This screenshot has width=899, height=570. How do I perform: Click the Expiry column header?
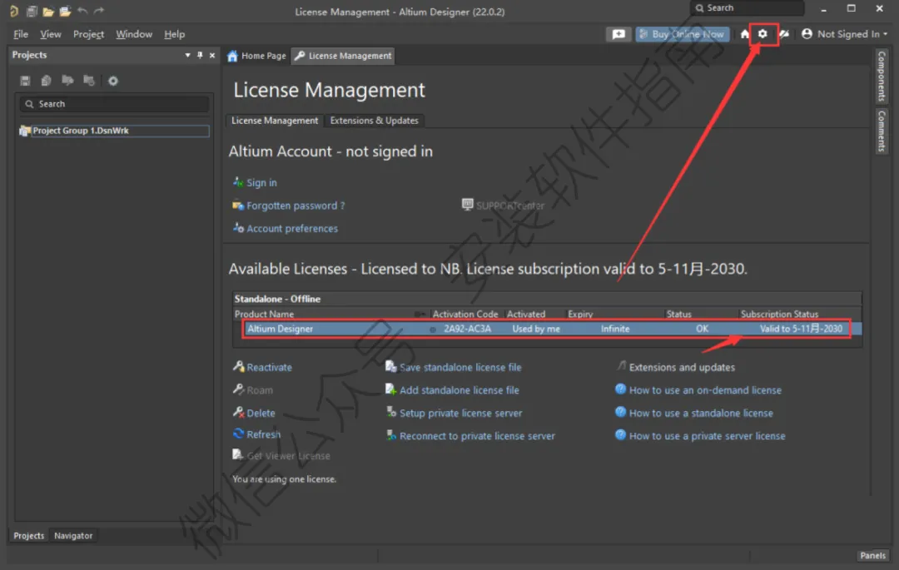(x=580, y=314)
